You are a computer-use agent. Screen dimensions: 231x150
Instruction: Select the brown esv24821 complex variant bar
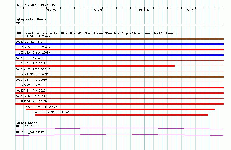point(119,77)
